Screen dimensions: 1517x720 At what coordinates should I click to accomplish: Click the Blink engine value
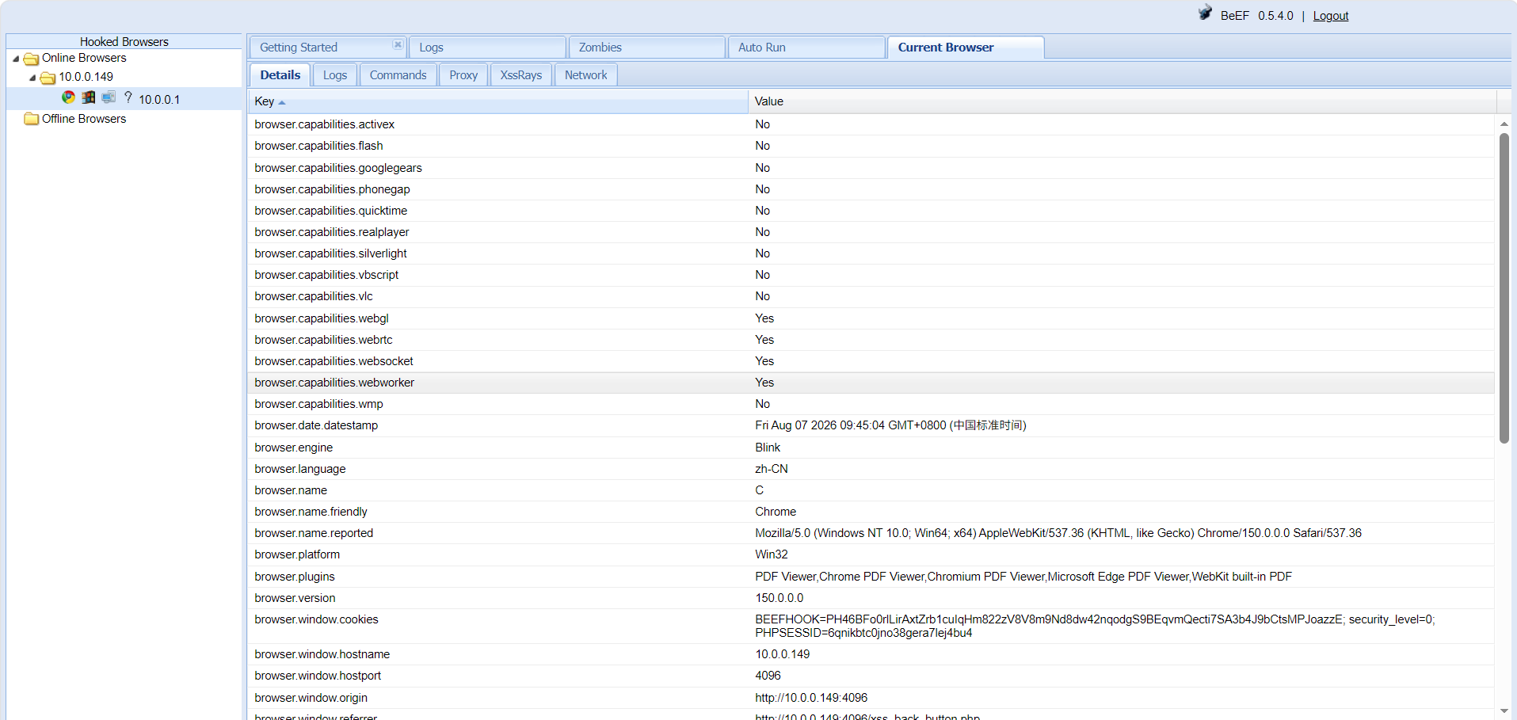pyautogui.click(x=768, y=448)
